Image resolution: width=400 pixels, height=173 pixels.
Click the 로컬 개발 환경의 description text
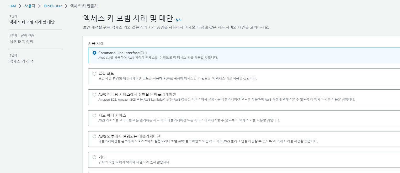[x=178, y=78]
